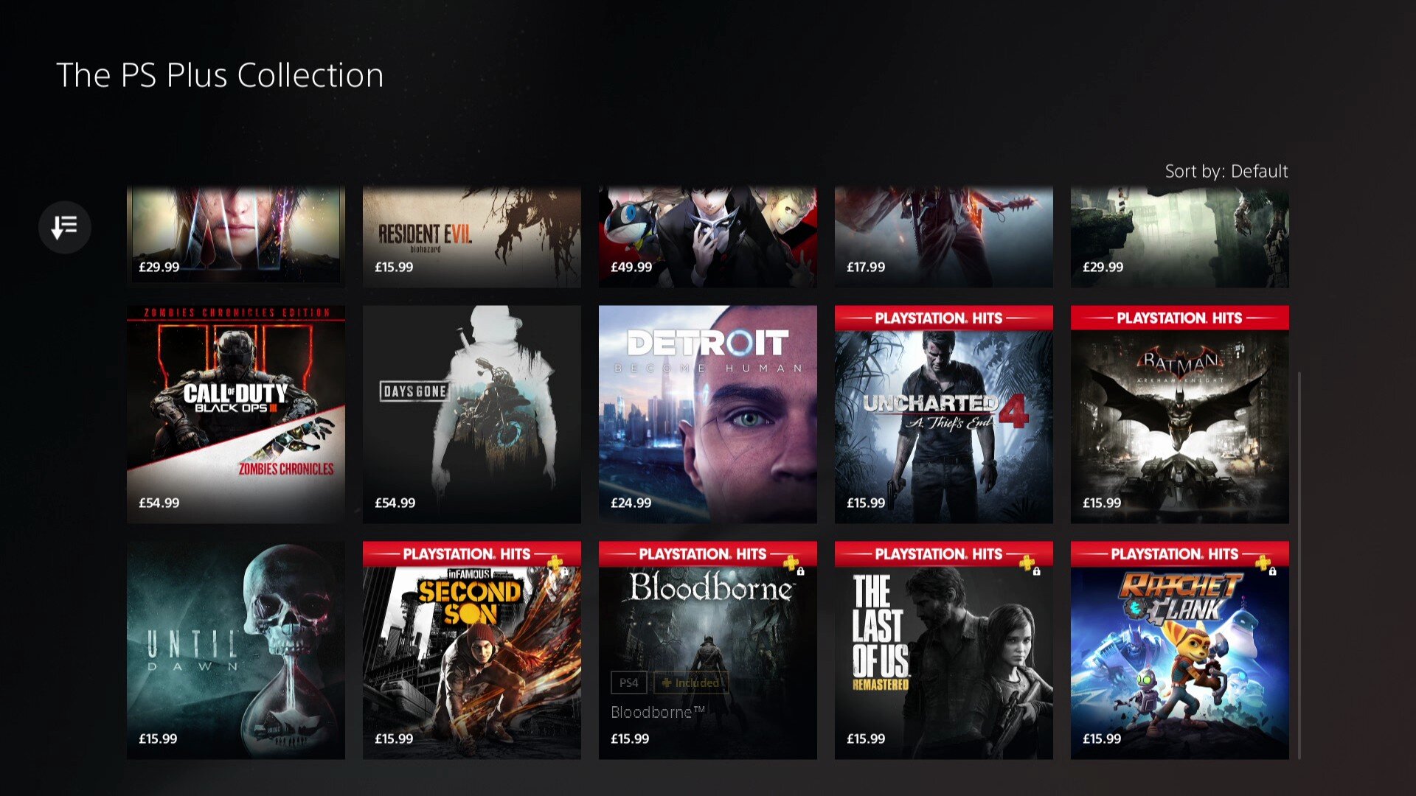This screenshot has height=796, width=1416.
Task: Select inFAMOUS Second Son tile
Action: 472,650
